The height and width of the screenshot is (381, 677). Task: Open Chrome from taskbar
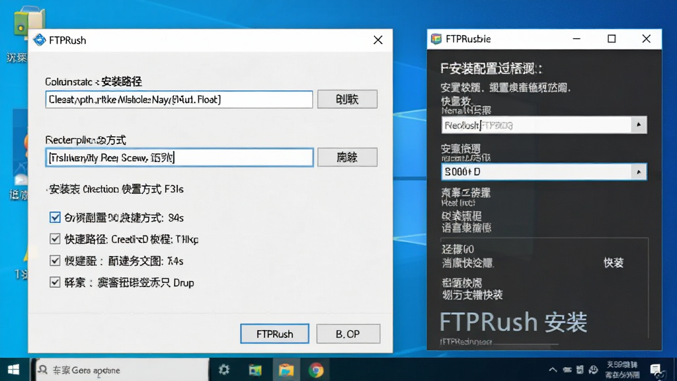[x=316, y=370]
